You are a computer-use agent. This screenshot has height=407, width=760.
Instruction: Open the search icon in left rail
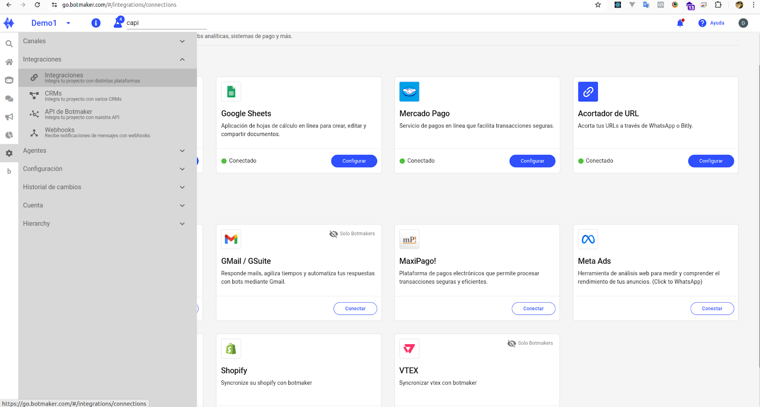point(9,44)
